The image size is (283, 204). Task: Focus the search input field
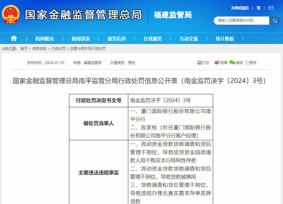coord(242,21)
